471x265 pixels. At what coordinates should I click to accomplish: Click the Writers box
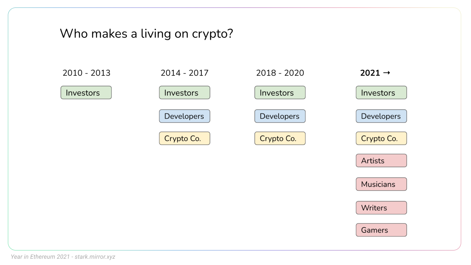(381, 208)
